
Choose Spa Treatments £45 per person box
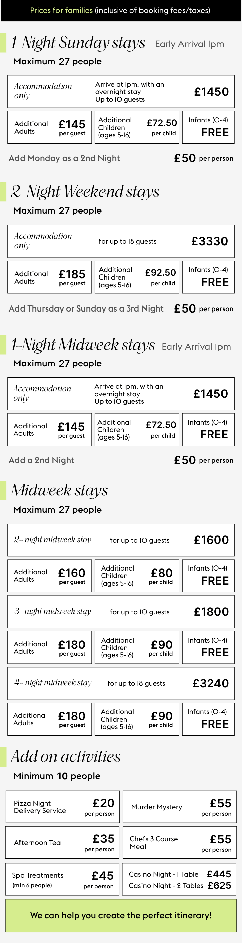63,879
